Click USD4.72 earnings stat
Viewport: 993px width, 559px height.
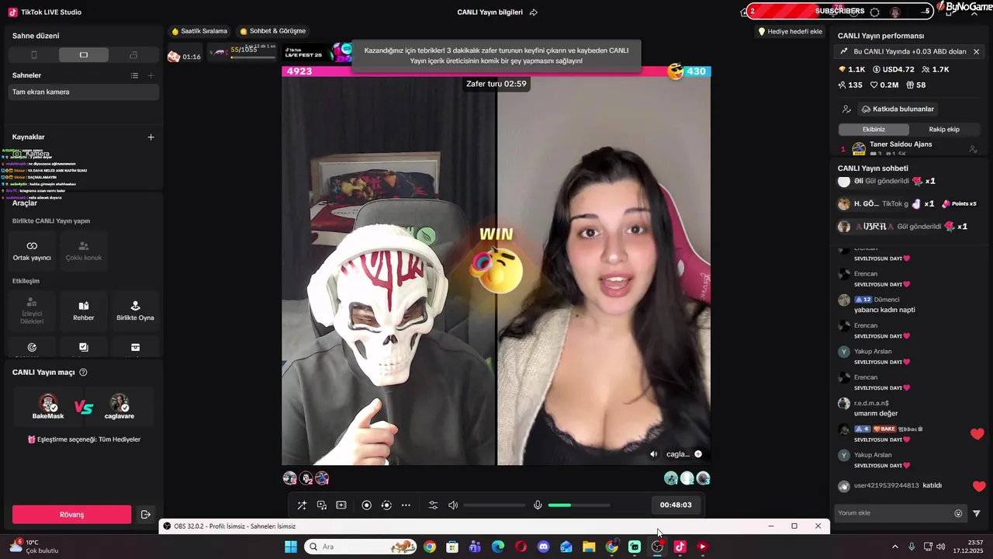pyautogui.click(x=893, y=69)
